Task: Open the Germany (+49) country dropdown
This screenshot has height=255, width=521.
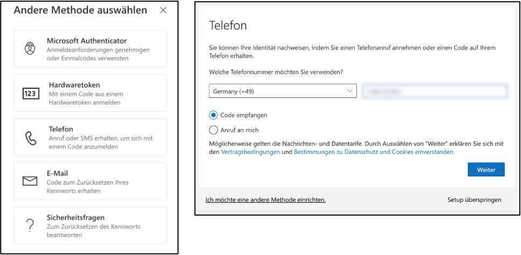Action: pos(283,91)
